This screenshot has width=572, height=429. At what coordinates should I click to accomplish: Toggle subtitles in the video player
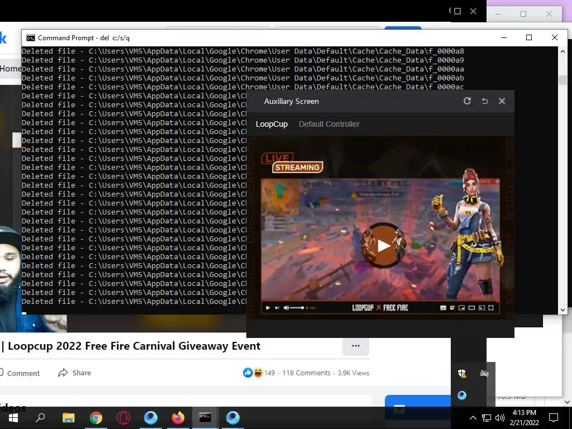click(x=443, y=308)
